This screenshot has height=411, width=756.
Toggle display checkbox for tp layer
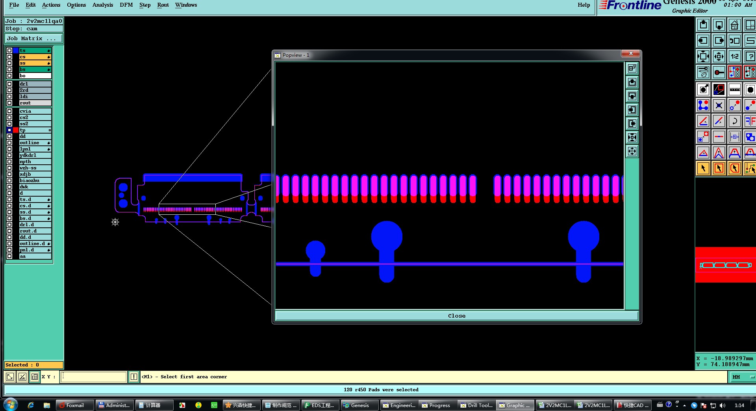point(9,130)
